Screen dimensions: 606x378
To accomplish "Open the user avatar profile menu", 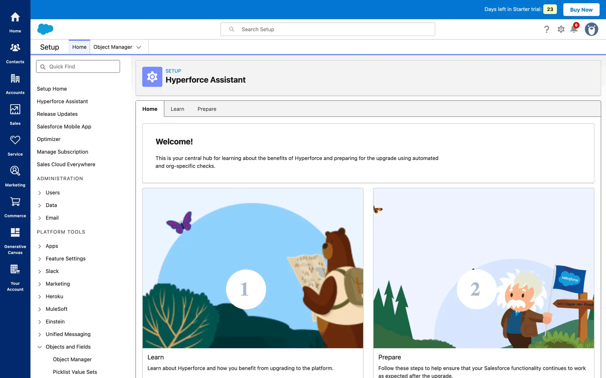I will (591, 29).
